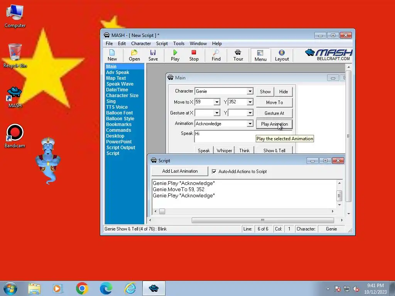The height and width of the screenshot is (296, 395).
Task: Open the File menu
Action: click(109, 44)
